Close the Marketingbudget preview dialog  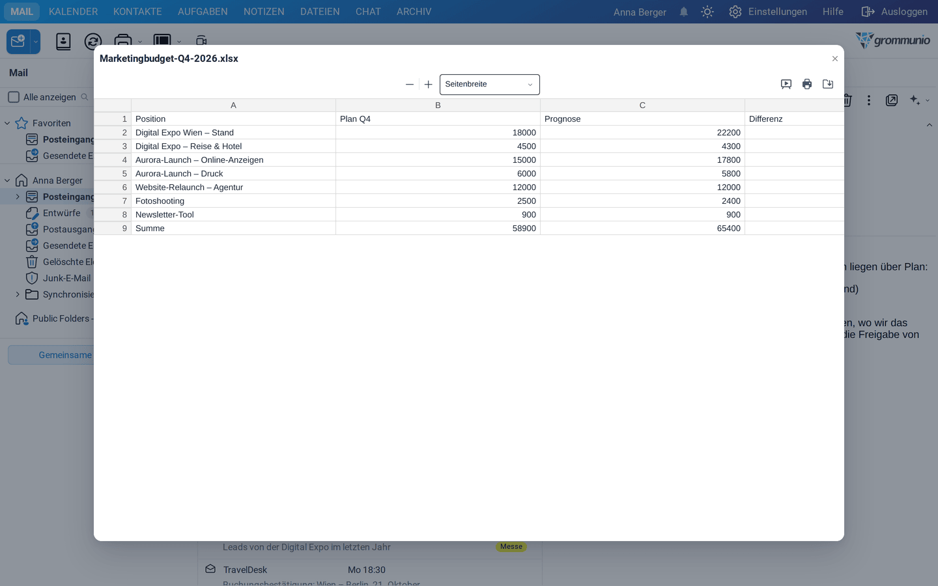pos(835,59)
